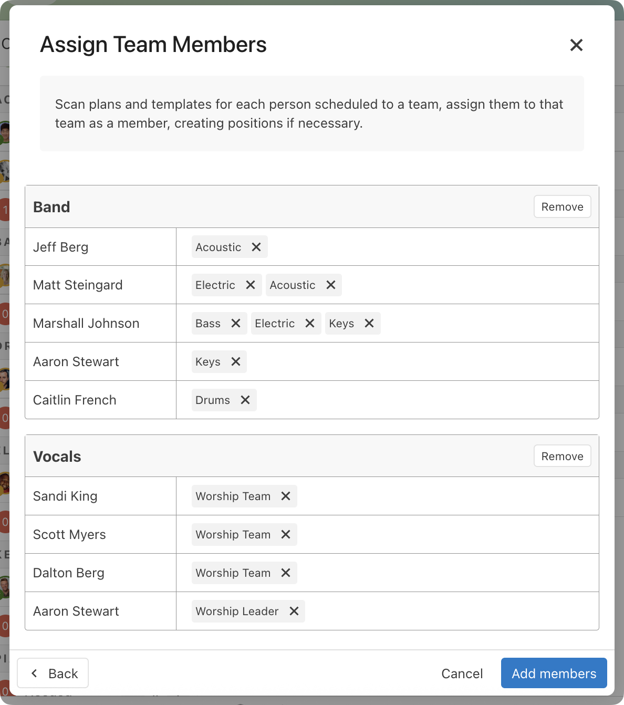Remove Worship Leader from Aaron Stewart
This screenshot has width=624, height=705.
[x=294, y=611]
